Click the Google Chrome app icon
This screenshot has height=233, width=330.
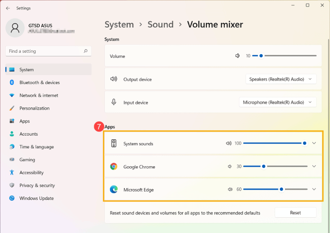114,167
